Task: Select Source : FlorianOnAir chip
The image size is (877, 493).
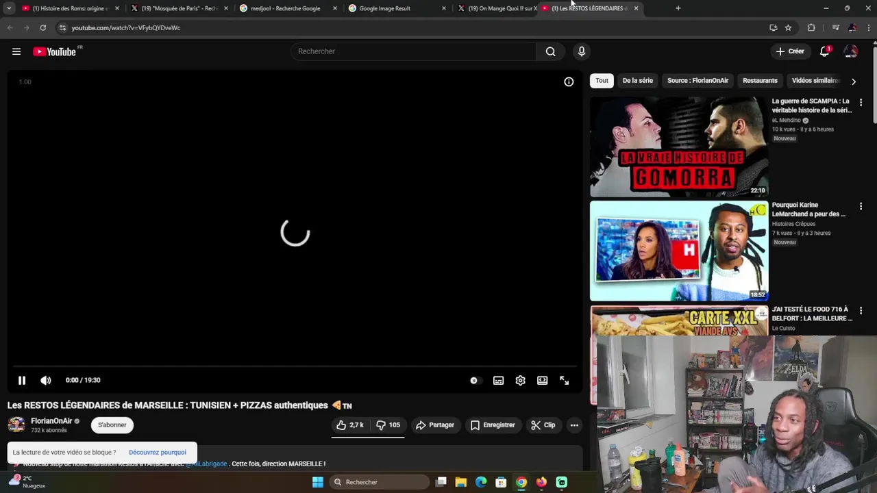Action: point(697,81)
